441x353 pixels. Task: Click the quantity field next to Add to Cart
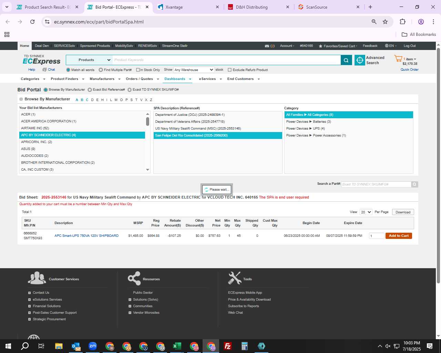click(x=376, y=236)
